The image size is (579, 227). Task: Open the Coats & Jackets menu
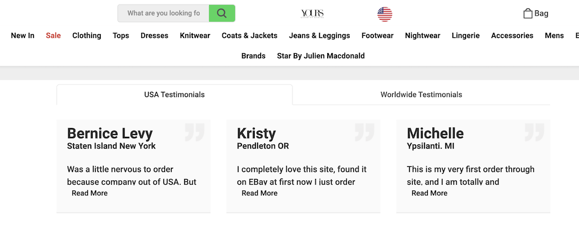coord(250,36)
